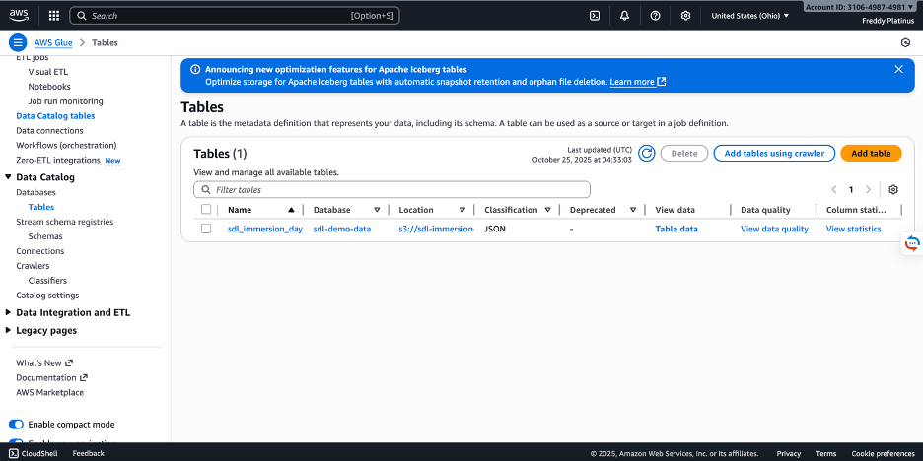923x461 pixels.
Task: Open Crawlers in sidebar
Action: (33, 266)
